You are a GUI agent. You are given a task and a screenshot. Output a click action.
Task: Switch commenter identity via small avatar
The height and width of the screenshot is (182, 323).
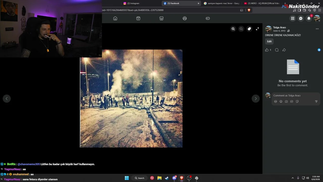pos(268,96)
